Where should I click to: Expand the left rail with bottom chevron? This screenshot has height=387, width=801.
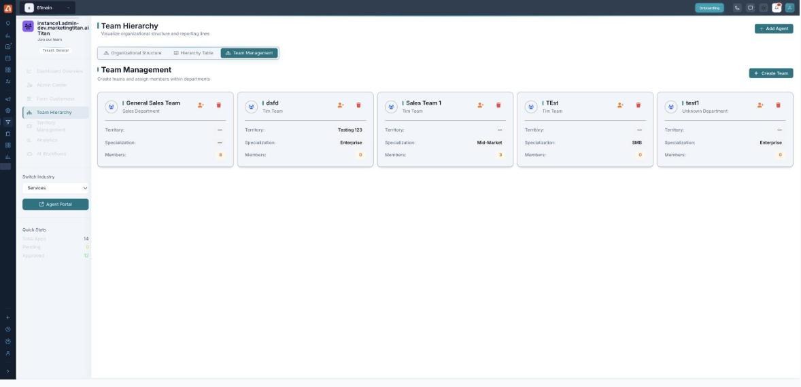pyautogui.click(x=7, y=371)
